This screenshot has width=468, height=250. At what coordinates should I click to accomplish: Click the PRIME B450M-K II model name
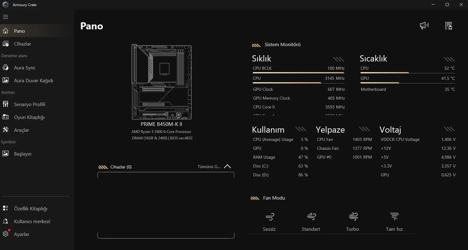tap(161, 124)
